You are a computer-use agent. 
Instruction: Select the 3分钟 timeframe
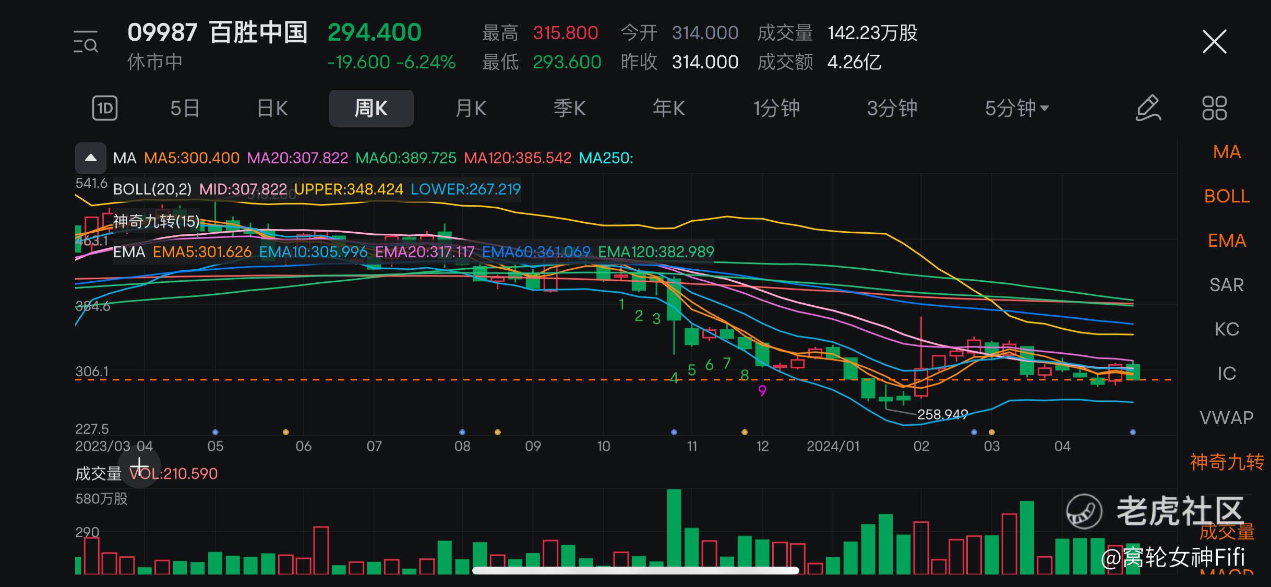coord(892,109)
